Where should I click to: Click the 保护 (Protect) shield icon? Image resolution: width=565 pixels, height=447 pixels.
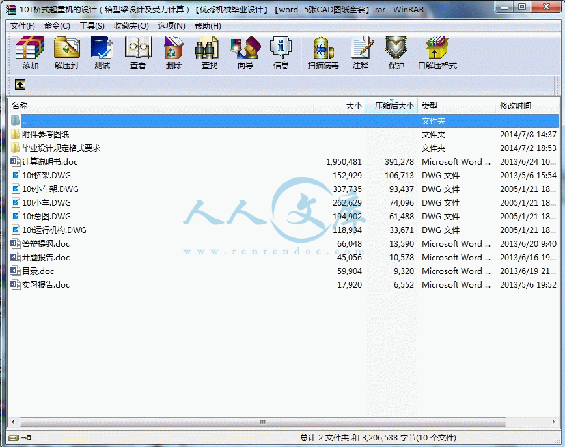[x=396, y=47]
